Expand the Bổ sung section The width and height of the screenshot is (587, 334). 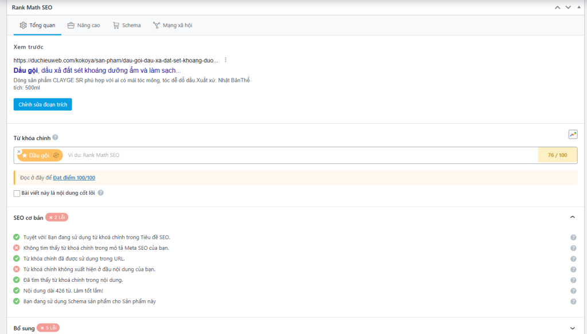tap(572, 328)
